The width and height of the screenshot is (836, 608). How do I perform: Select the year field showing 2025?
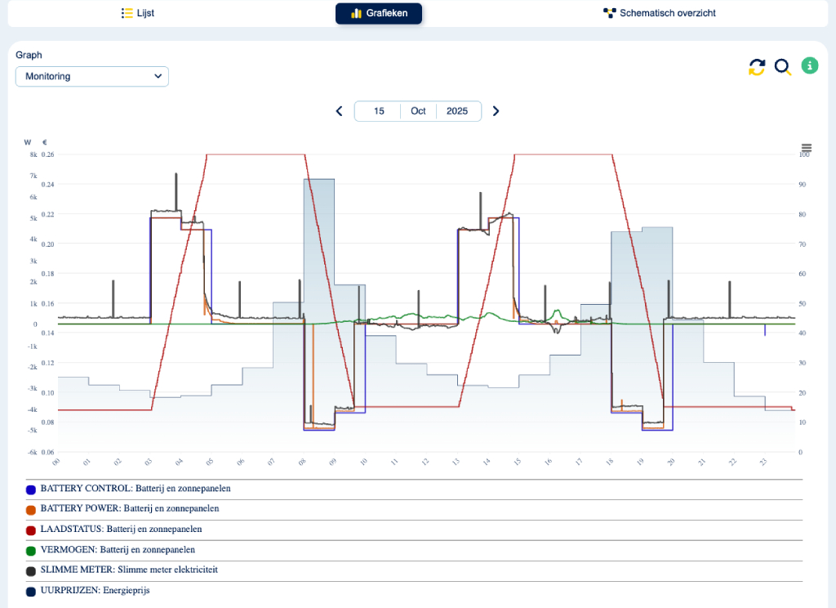[457, 111]
